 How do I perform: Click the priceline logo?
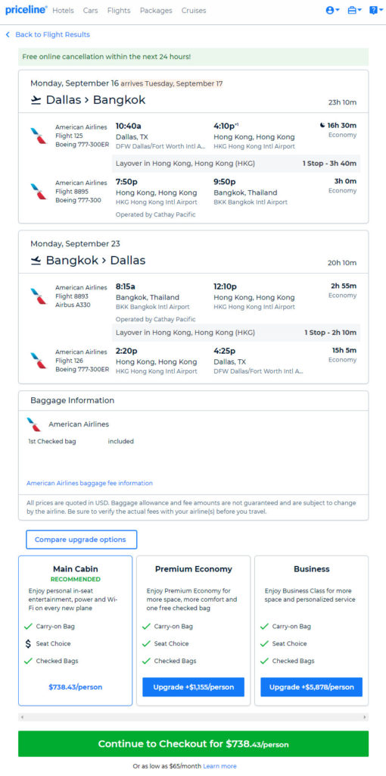point(26,10)
